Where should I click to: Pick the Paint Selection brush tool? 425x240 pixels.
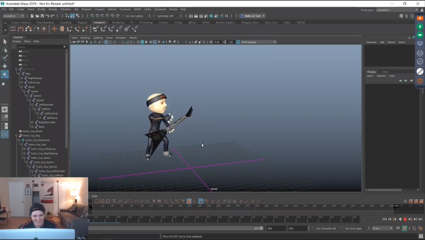pyautogui.click(x=5, y=58)
